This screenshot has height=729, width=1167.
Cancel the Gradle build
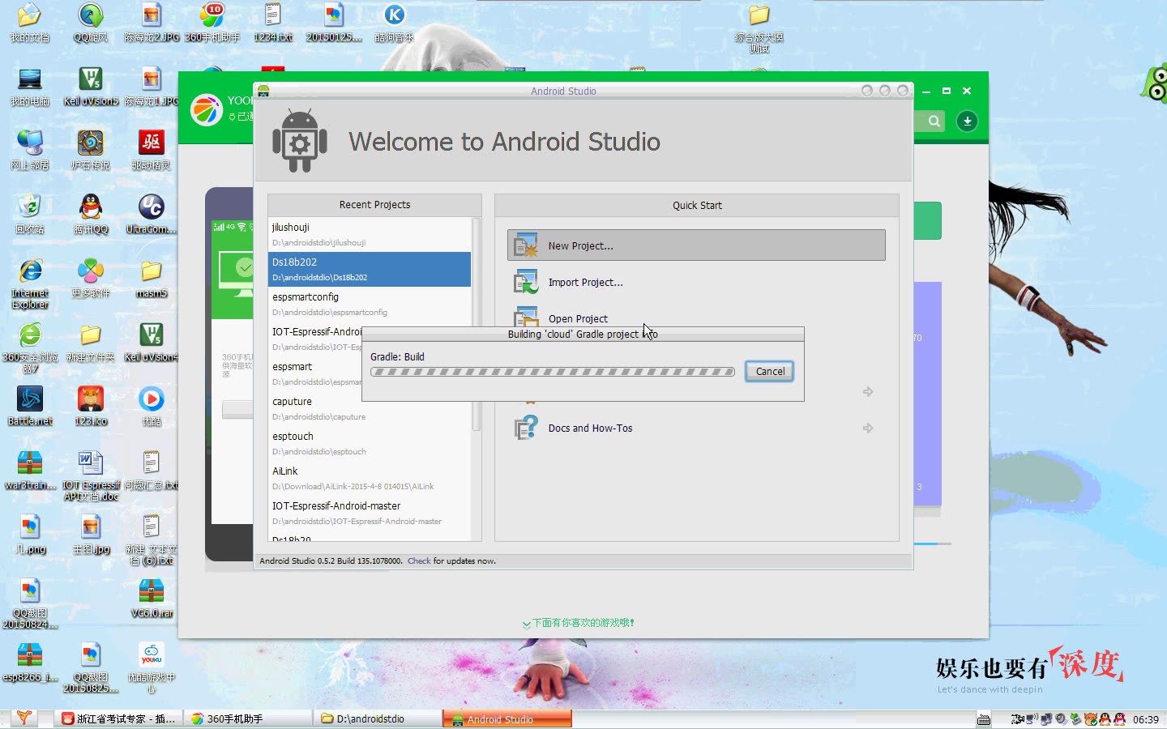769,372
